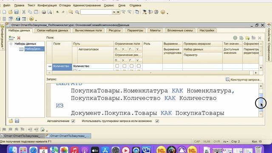Open dropdown arrow next to debug icon

tap(36, 20)
